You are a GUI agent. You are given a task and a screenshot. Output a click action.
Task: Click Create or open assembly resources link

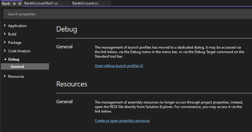click(122, 121)
